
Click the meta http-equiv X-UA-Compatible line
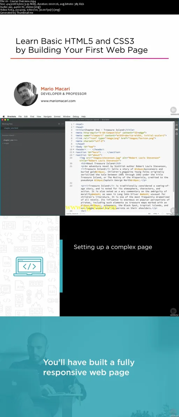[111, 133]
